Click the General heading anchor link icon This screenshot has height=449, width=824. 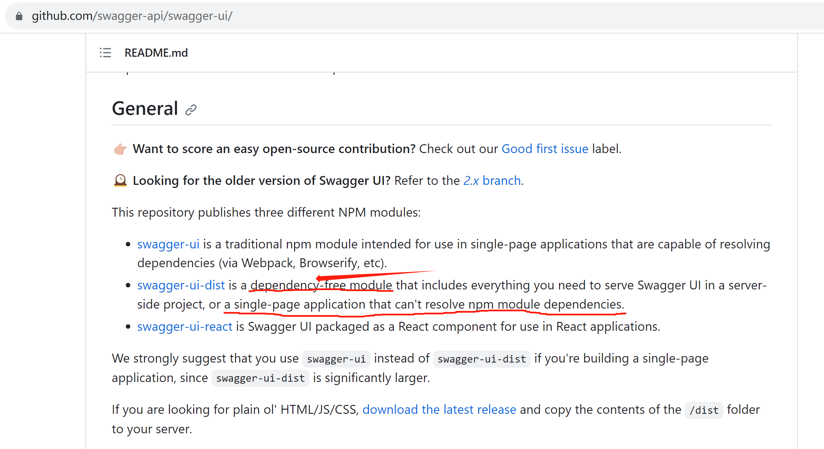coord(191,110)
